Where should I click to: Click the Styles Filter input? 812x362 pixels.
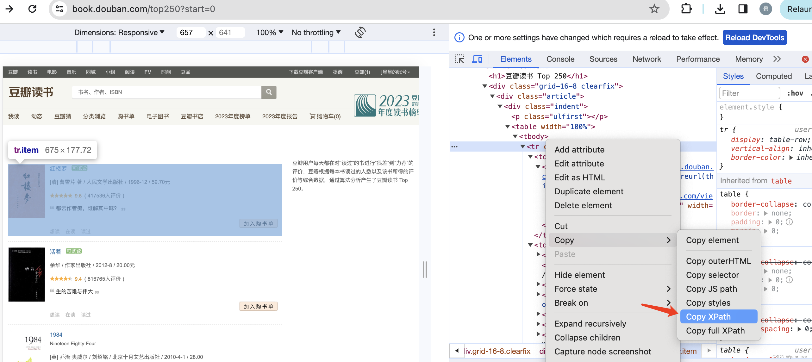749,93
